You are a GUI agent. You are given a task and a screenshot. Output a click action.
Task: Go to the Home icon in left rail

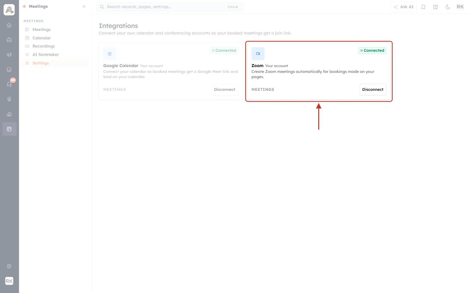point(9,25)
